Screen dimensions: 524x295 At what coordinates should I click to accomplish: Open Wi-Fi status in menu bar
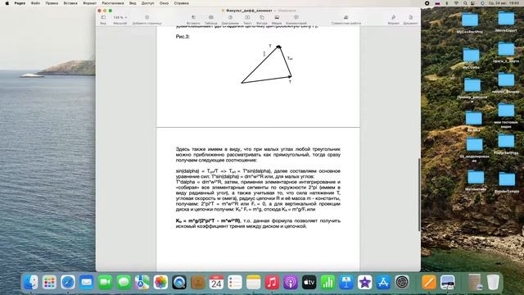pyautogui.click(x=456, y=3)
